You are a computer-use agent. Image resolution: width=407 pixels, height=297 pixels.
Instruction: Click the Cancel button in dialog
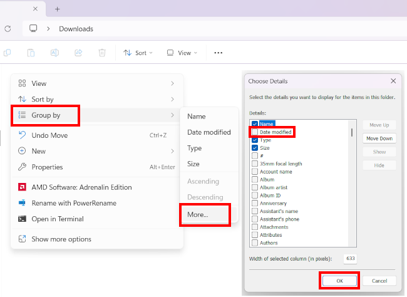click(x=379, y=281)
